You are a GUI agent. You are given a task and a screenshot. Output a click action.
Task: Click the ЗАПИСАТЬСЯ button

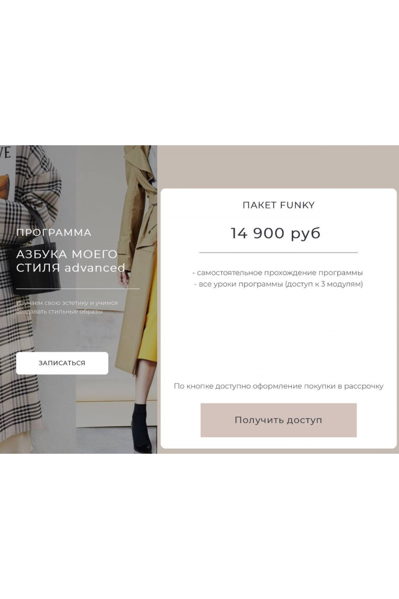coord(62,363)
